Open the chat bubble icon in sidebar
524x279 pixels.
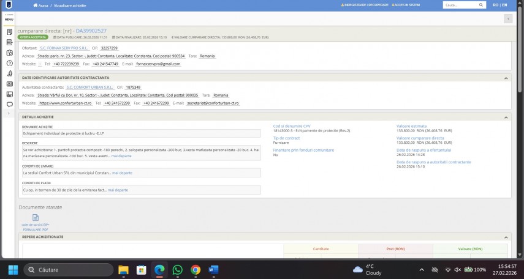tap(9, 105)
